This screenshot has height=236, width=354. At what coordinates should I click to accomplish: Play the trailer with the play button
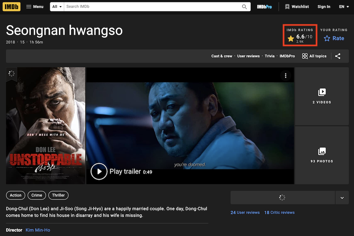pos(99,172)
